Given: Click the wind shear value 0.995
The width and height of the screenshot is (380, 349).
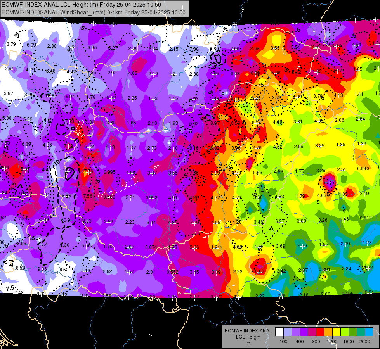Looking at the screenshot, I should [x=110, y=172].
